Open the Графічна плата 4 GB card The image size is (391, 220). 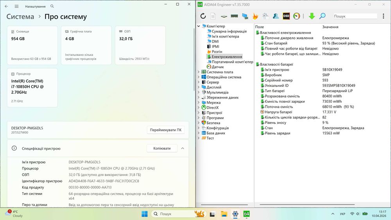pos(86,45)
